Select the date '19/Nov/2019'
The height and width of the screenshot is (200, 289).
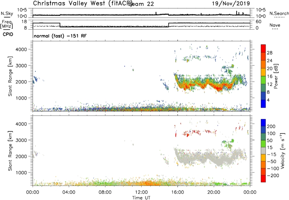231,3
